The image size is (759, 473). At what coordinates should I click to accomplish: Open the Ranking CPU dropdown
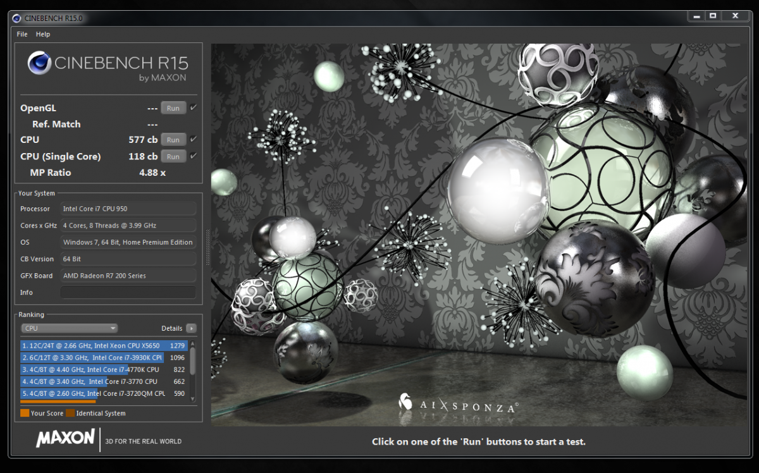(x=70, y=328)
